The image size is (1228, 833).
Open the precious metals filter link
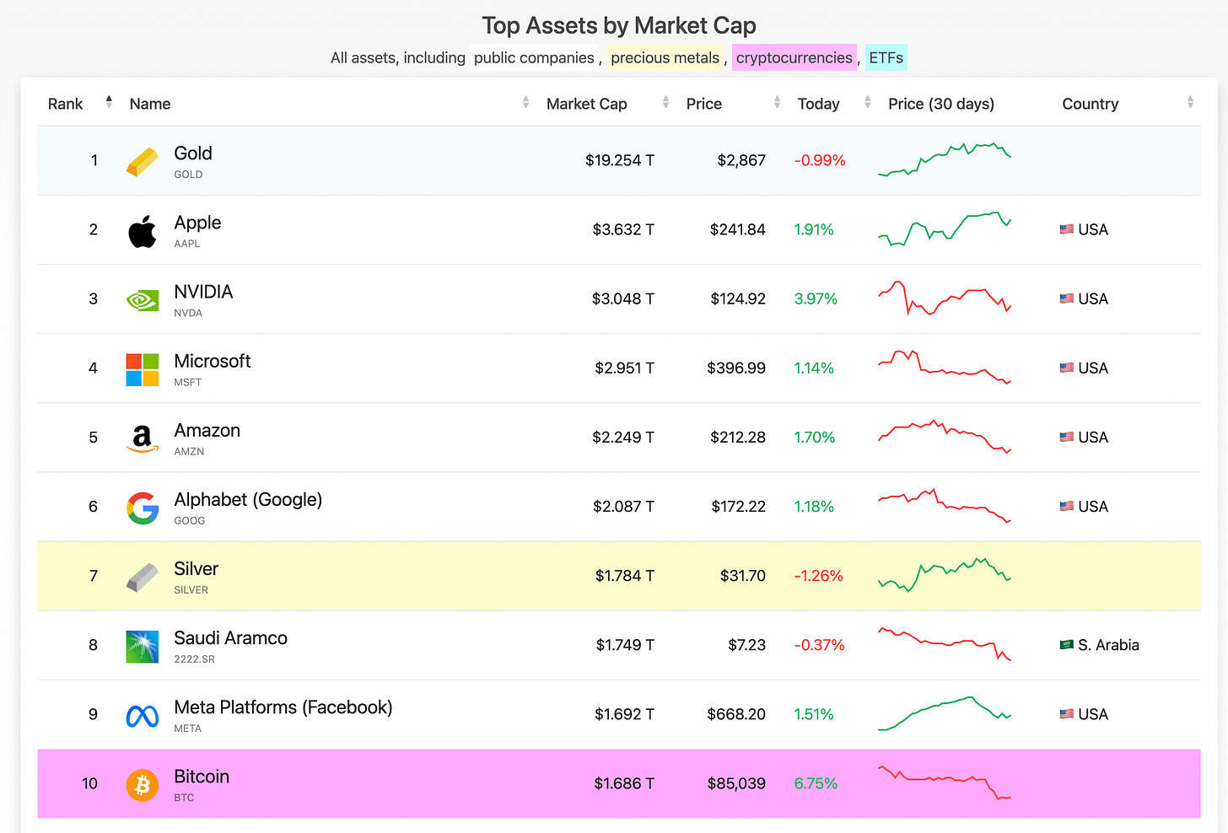(x=665, y=57)
